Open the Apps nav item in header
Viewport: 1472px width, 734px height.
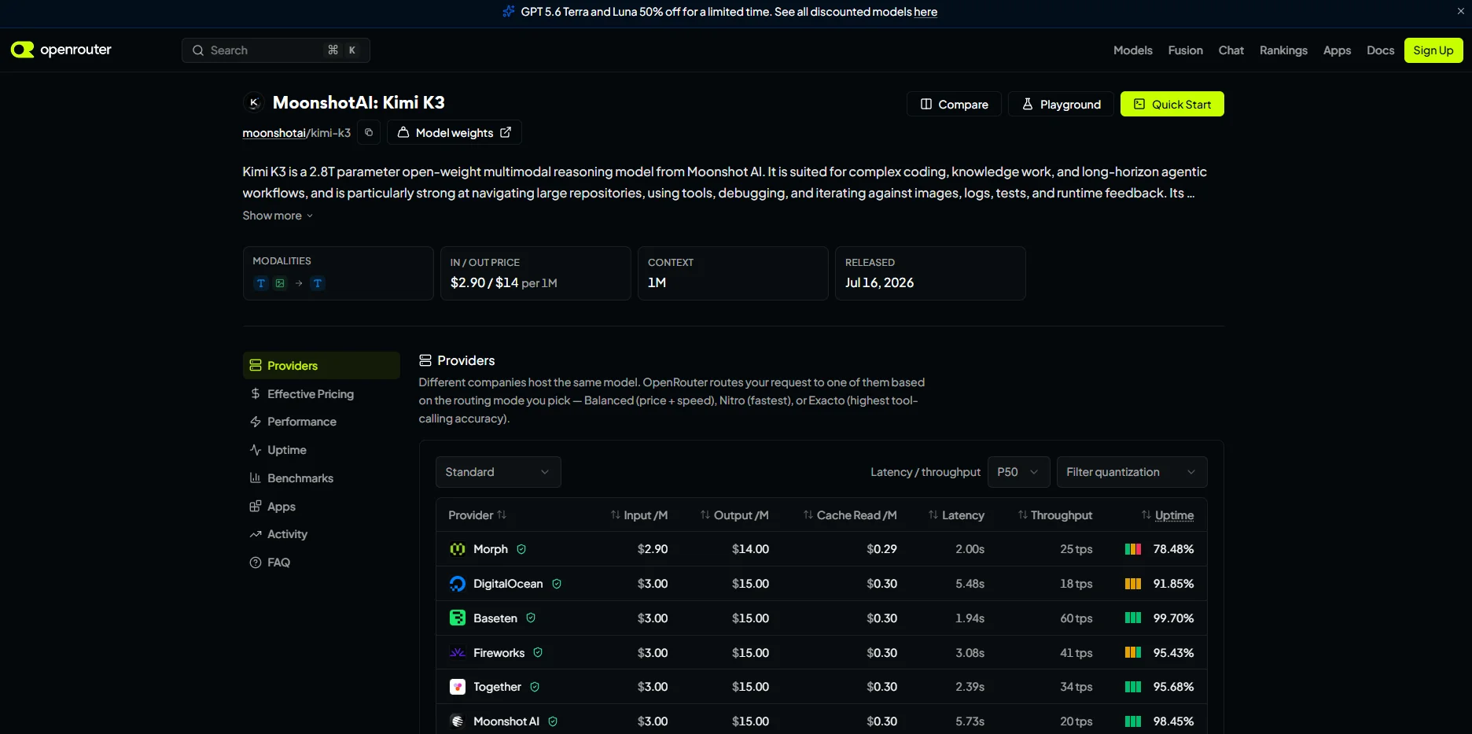(1337, 50)
